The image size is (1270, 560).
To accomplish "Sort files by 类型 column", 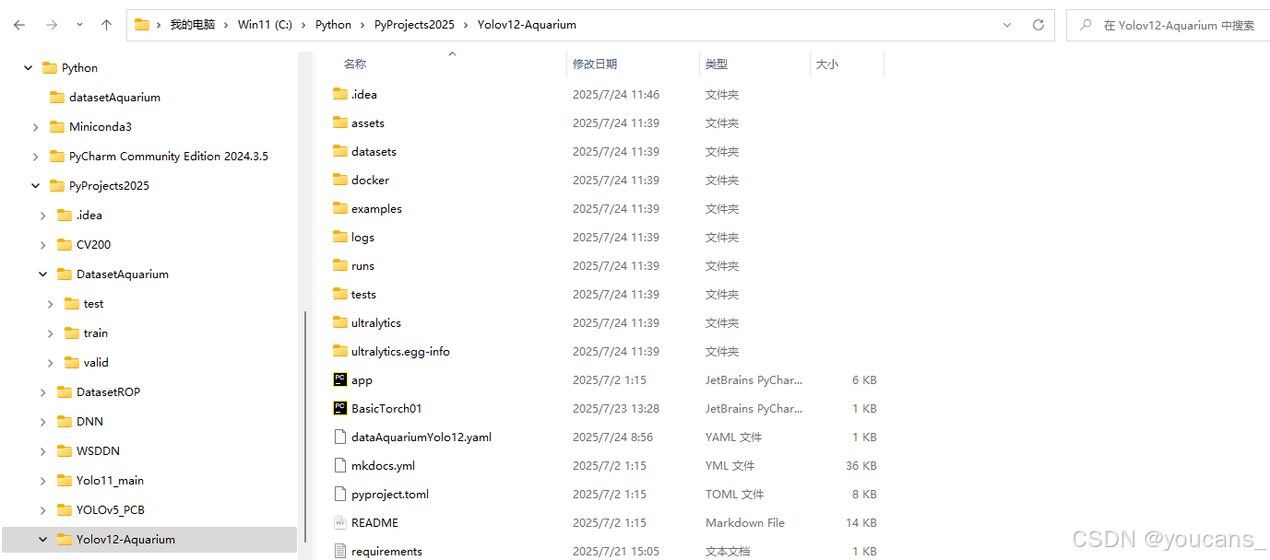I will [717, 64].
